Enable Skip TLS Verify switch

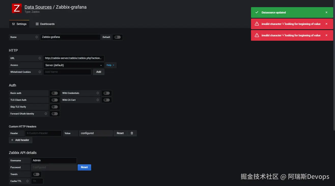click(55, 107)
